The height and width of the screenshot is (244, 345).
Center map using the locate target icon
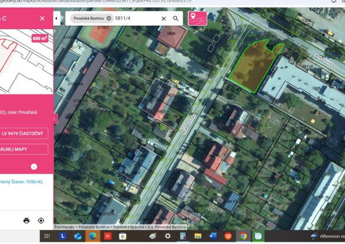41,221
